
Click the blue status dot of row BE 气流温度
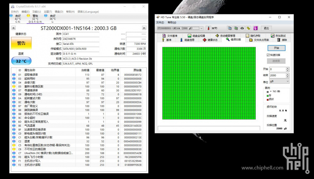[x=14, y=126]
